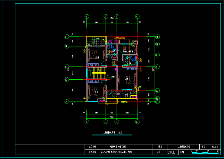This screenshot has height=159, width=224.
Task: Click grid bubble H on the left side
Action: [x=66, y=37]
